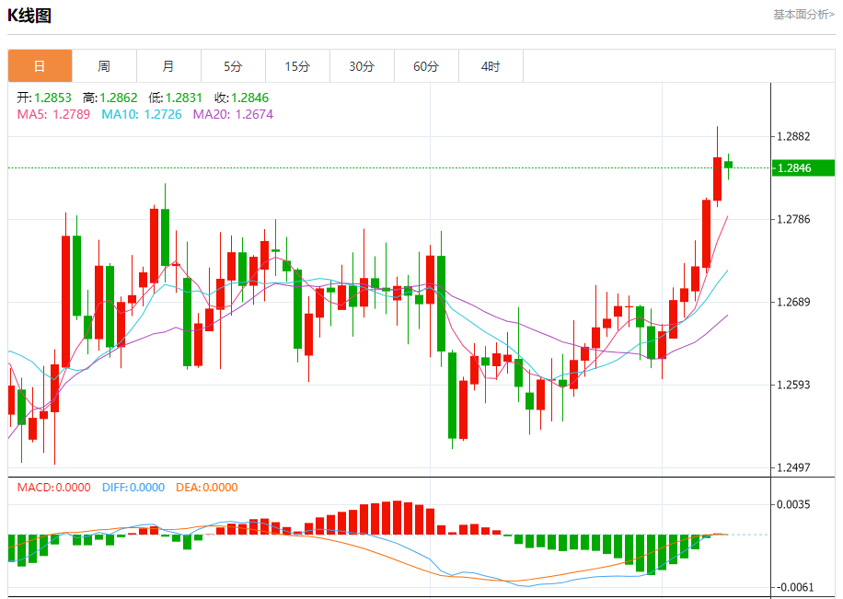This screenshot has width=843, height=599.
Task: Open the 60分 chart tab
Action: click(x=426, y=66)
